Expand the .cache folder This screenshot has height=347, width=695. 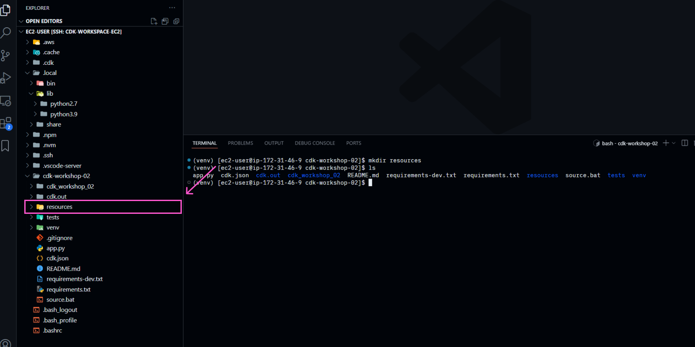tap(28, 52)
